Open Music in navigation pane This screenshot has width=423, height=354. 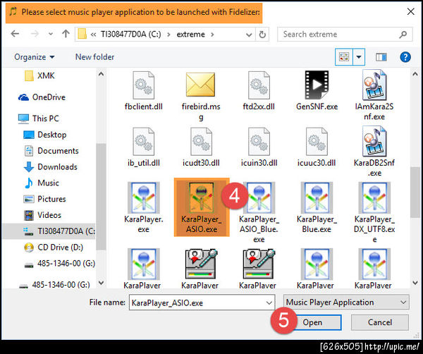[42, 183]
